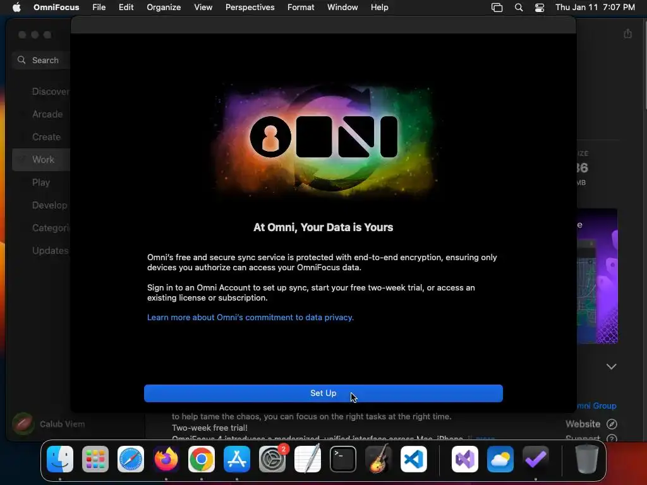The height and width of the screenshot is (485, 647).
Task: Click the date and time clock
Action: click(x=595, y=7)
